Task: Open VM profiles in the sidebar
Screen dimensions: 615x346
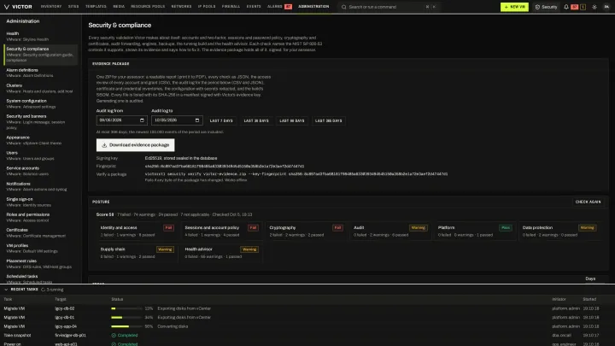Action: click(x=40, y=249)
